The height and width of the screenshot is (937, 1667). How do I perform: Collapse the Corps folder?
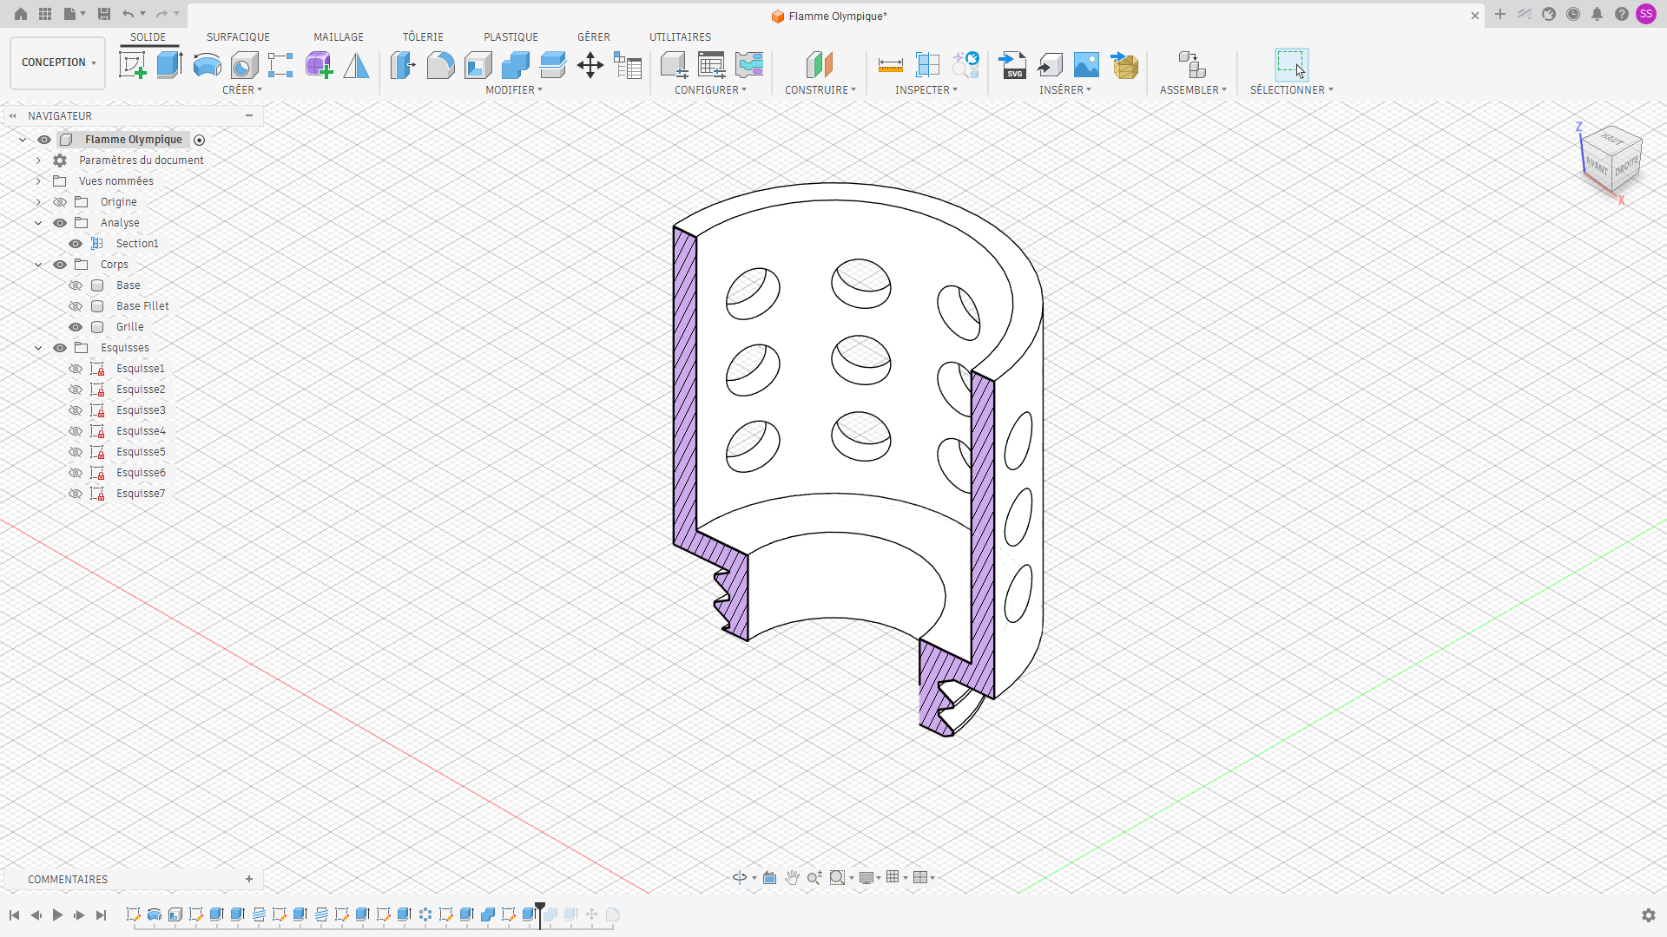pos(38,265)
